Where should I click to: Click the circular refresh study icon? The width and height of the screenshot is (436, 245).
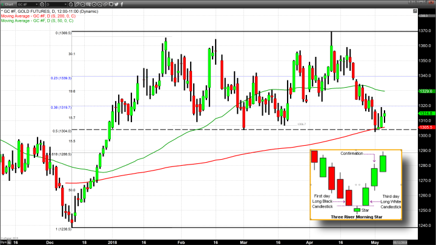[82, 4]
